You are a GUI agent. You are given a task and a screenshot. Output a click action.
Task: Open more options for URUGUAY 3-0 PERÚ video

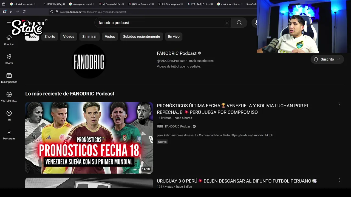click(x=339, y=180)
